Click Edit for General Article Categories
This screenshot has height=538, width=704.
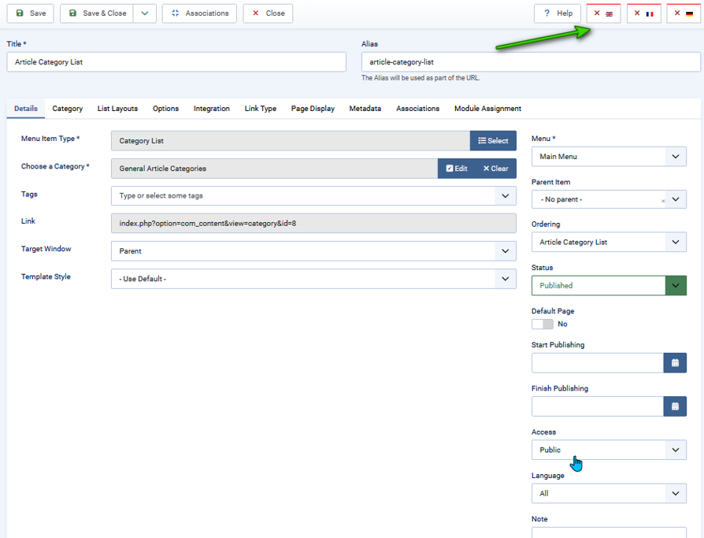[457, 169]
